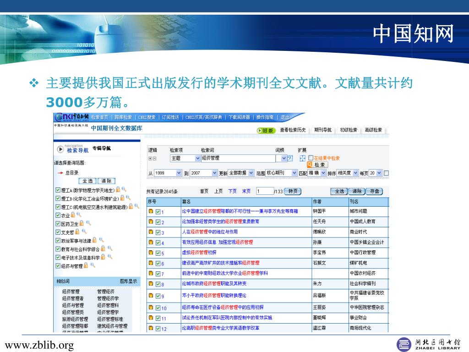
Task: Click the magnifier icon next to 理工C
Action: coord(136,206)
